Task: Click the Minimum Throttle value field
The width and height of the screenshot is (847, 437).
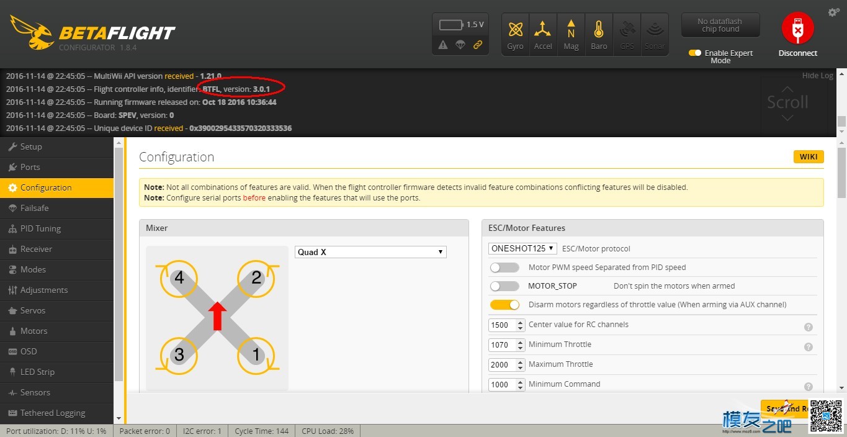Action: click(507, 345)
